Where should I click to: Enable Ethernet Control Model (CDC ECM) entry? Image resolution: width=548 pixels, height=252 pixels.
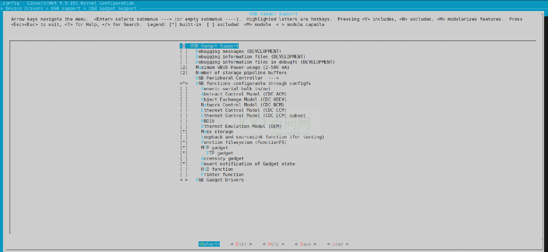[233, 110]
